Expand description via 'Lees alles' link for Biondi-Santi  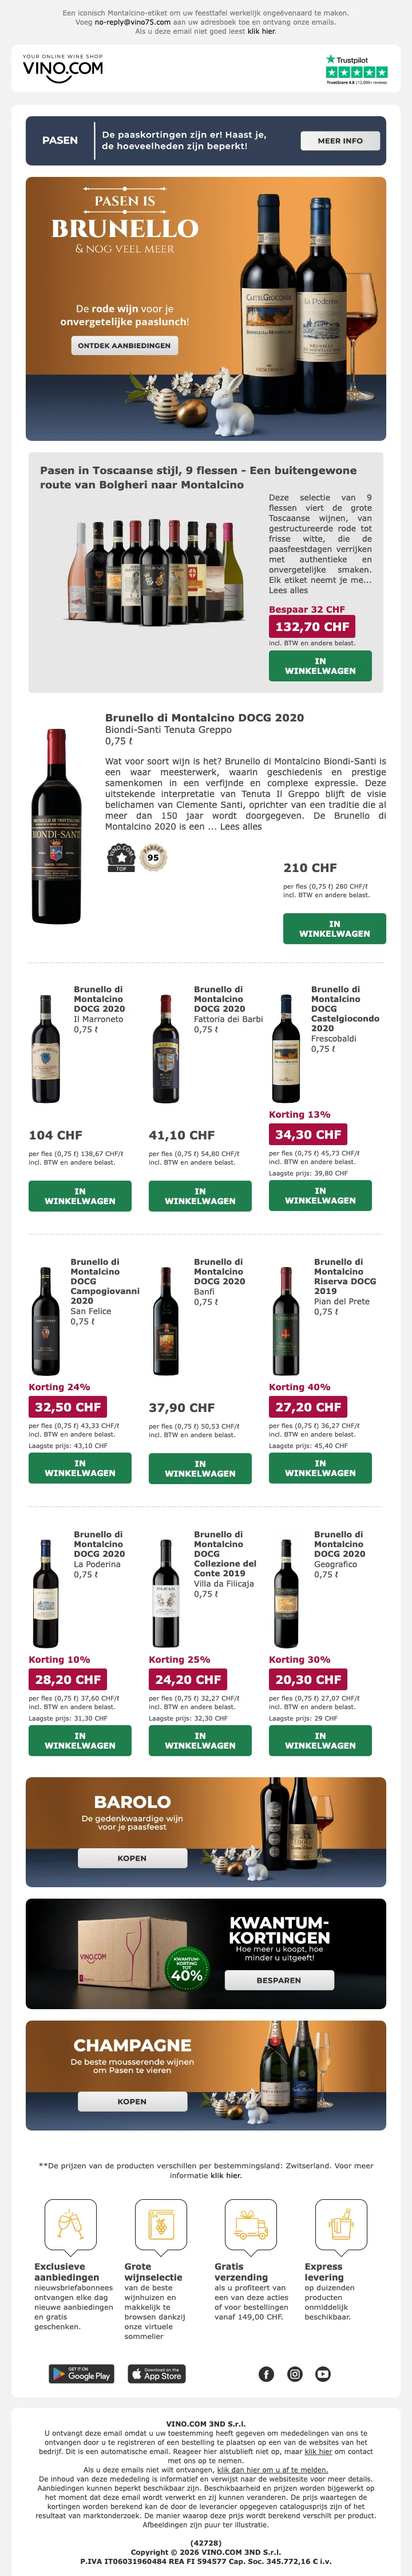[x=246, y=826]
